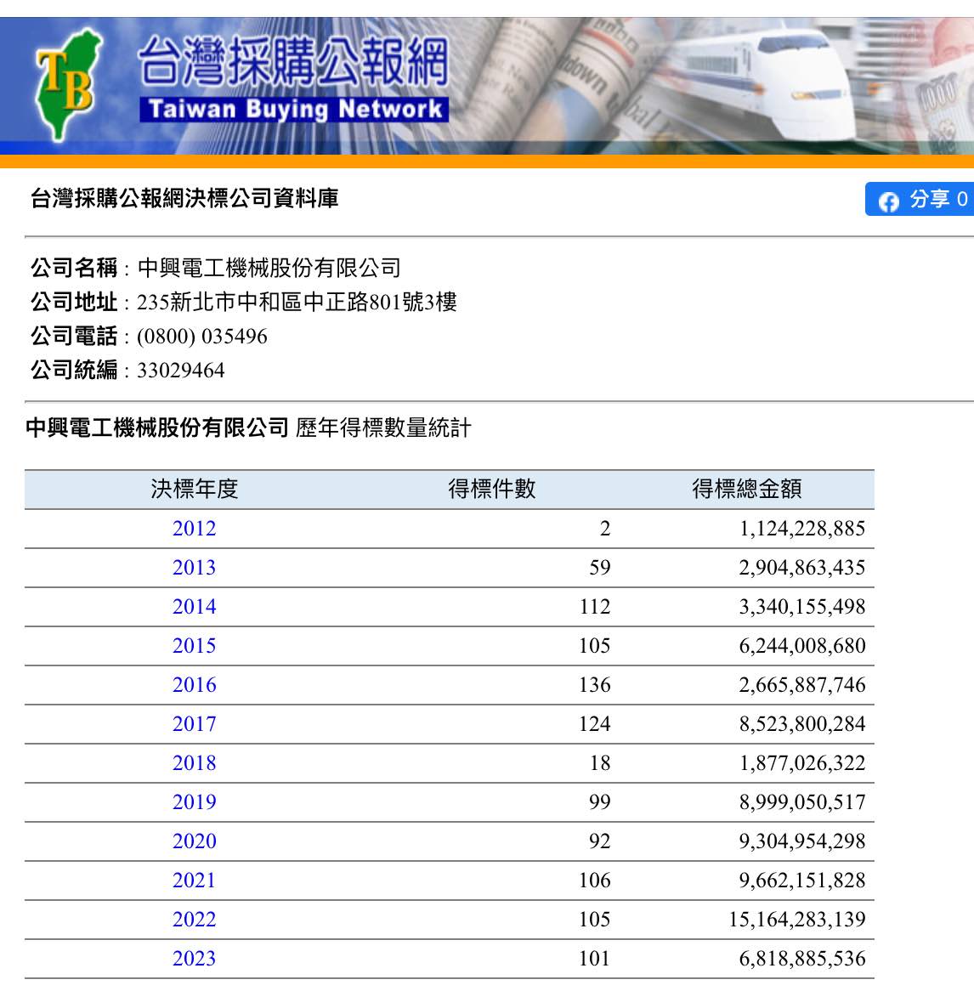Open the 2017 year link

[194, 724]
